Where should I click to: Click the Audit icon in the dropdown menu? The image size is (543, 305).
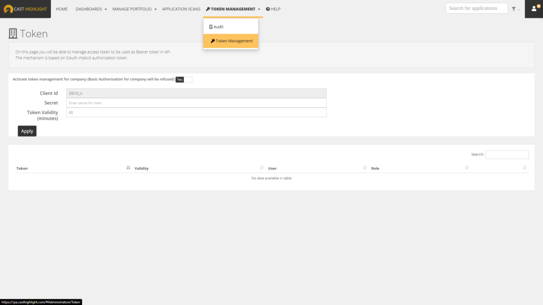[x=211, y=26]
